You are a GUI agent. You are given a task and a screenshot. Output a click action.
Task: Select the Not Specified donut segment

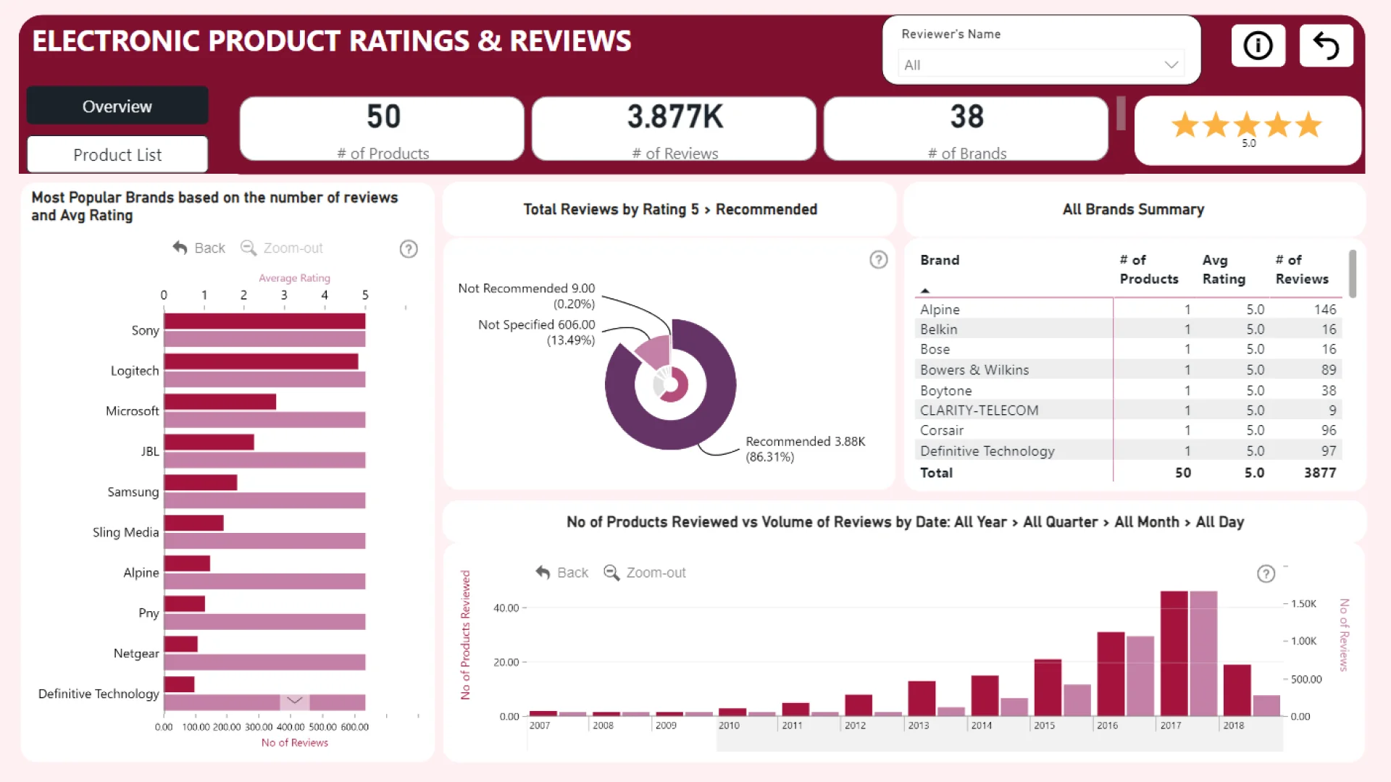click(x=654, y=351)
